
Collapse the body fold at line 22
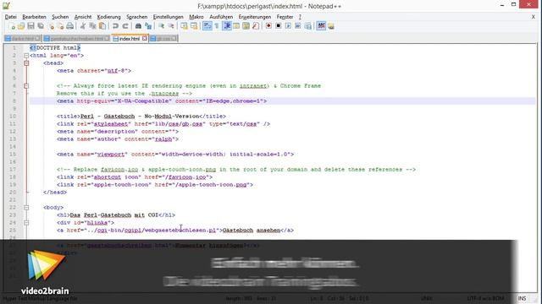pos(26,208)
